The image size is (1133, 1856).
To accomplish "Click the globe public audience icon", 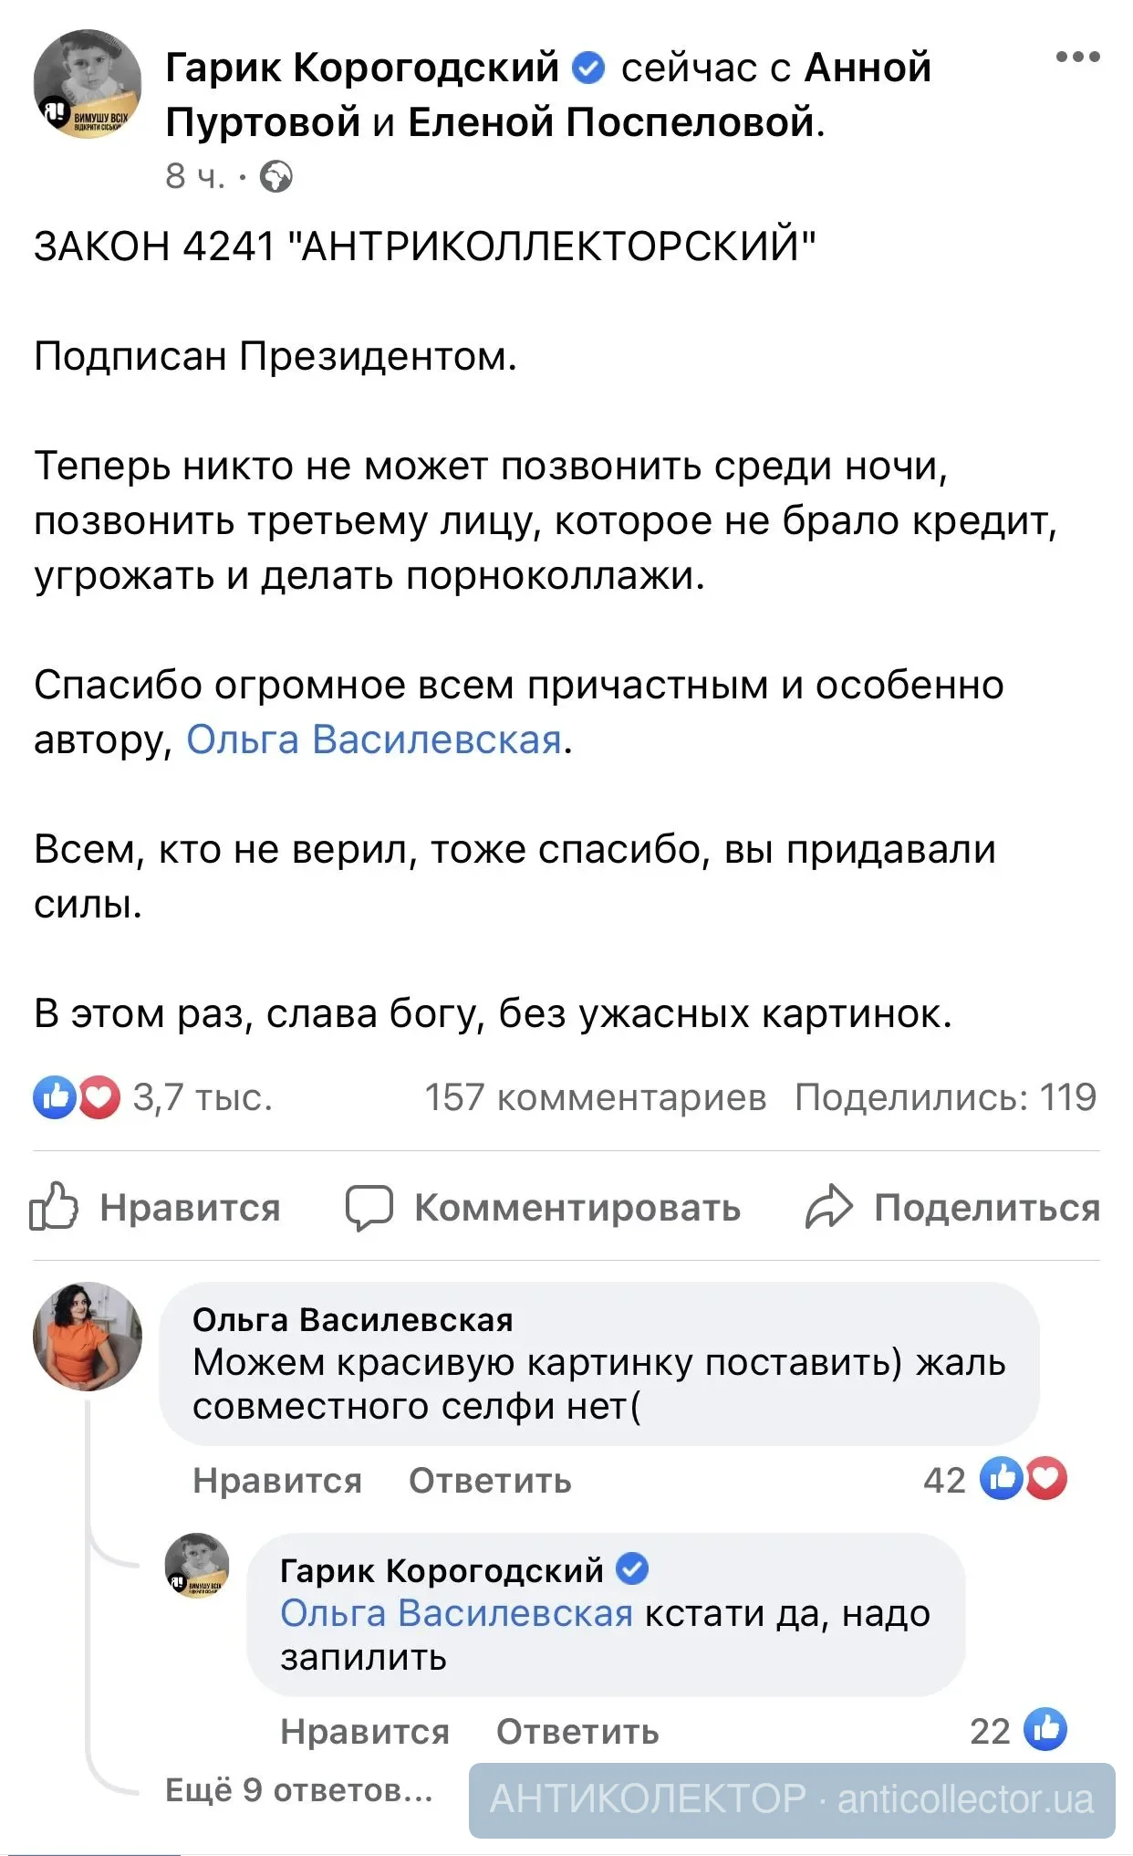I will [x=276, y=176].
